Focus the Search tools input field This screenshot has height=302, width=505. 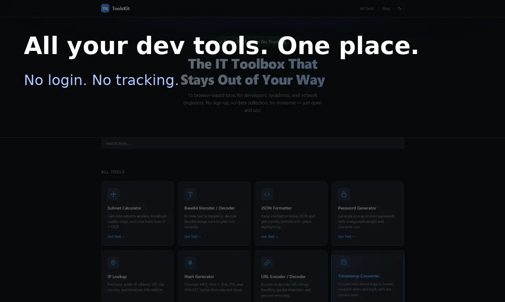pyautogui.click(x=252, y=143)
